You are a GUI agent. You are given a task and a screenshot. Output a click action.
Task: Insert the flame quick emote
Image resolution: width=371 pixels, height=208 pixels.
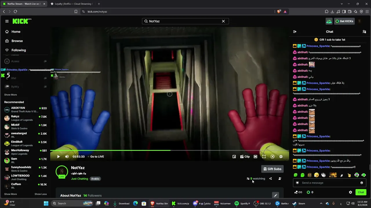tap(333, 175)
